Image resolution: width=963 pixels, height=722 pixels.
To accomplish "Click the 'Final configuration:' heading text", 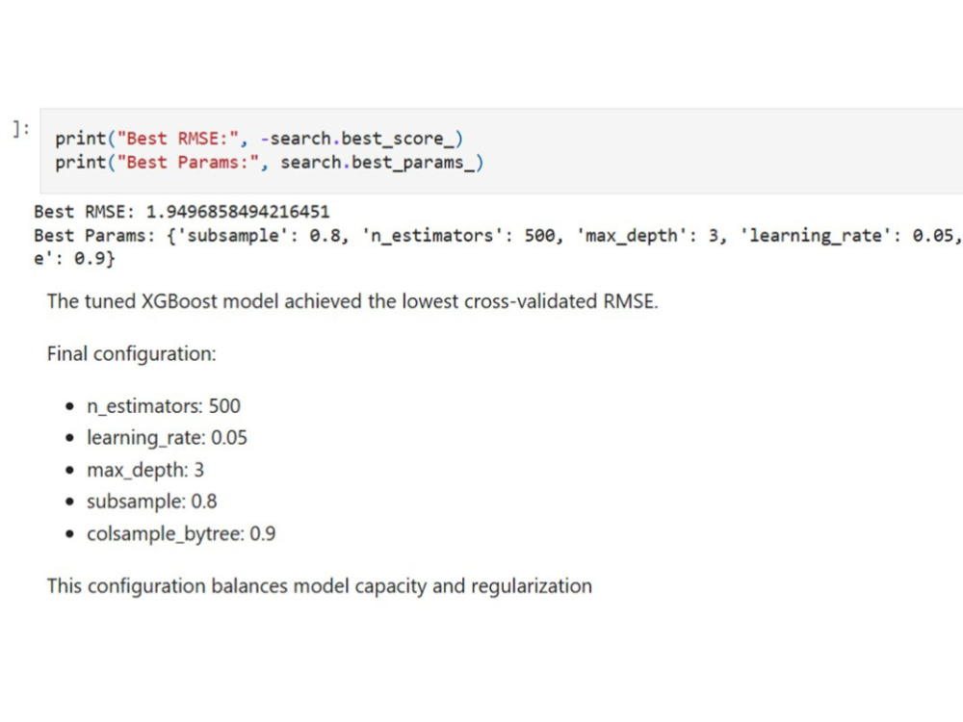I will [131, 354].
